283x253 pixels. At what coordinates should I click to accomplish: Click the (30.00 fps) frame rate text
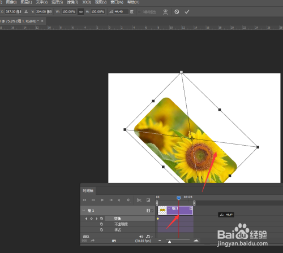[x=143, y=241]
